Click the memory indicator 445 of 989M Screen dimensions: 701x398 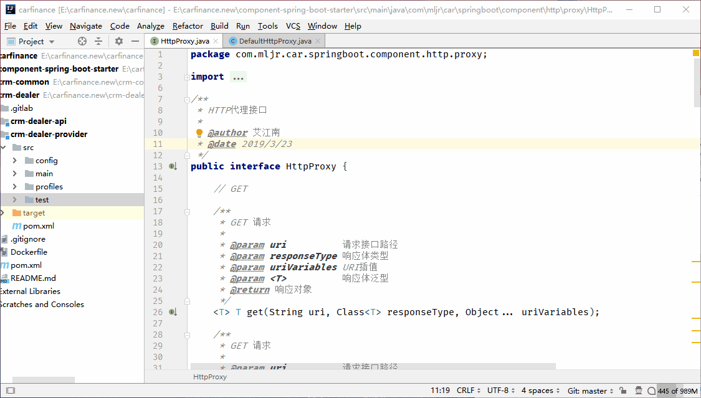point(677,391)
